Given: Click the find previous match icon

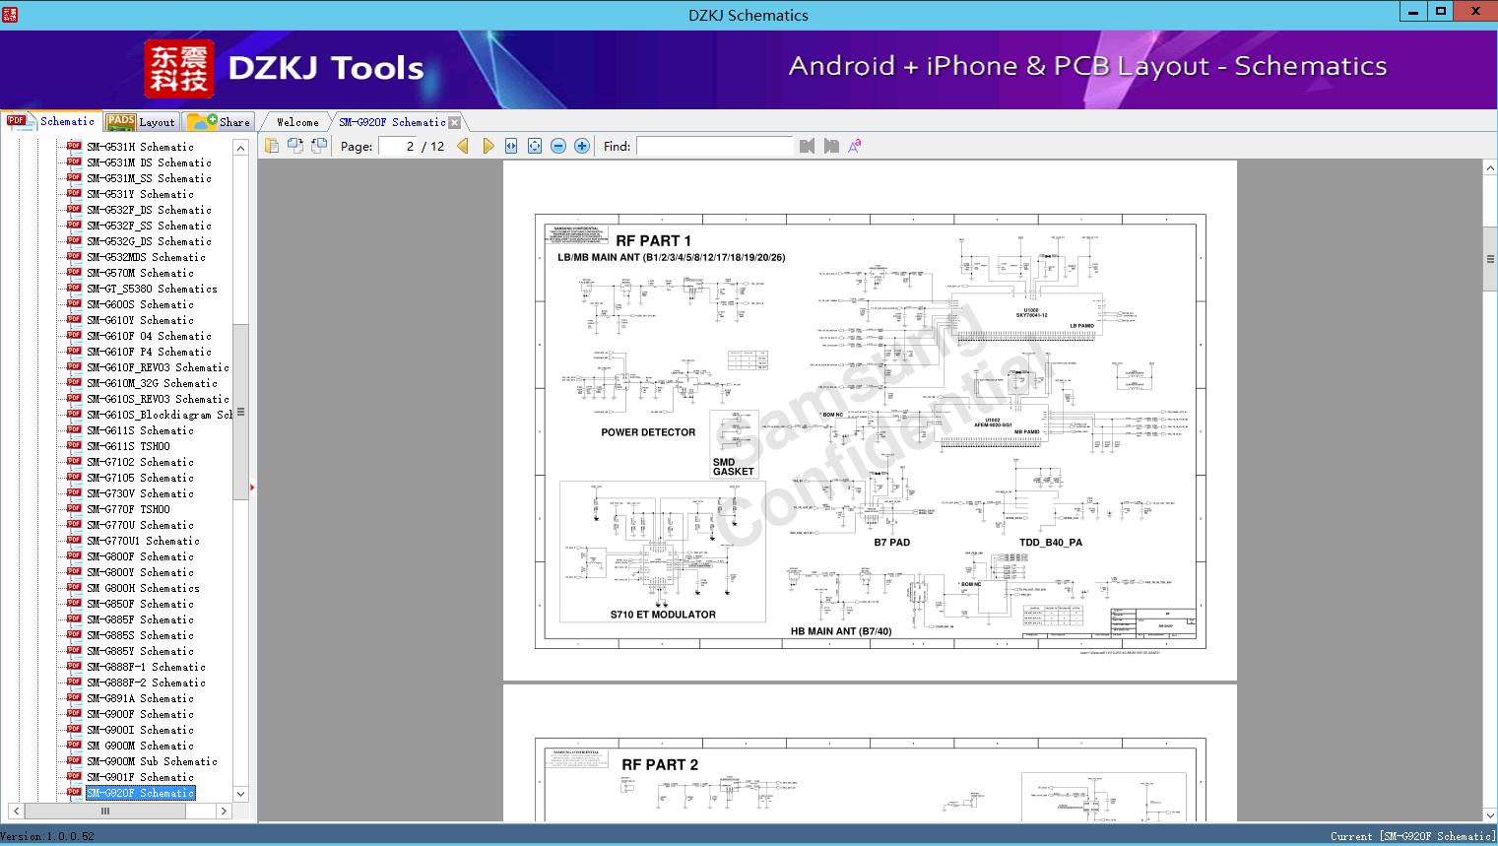Looking at the screenshot, I should (x=808, y=146).
